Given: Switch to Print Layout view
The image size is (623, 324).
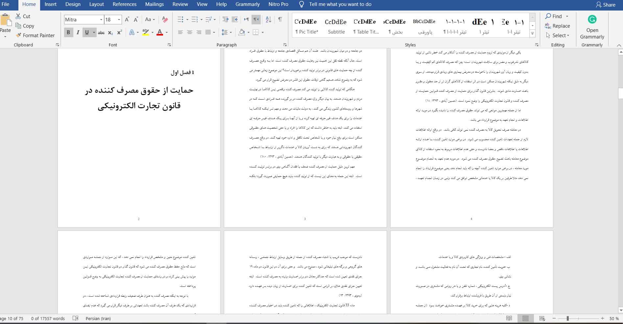Looking at the screenshot, I should point(525,318).
